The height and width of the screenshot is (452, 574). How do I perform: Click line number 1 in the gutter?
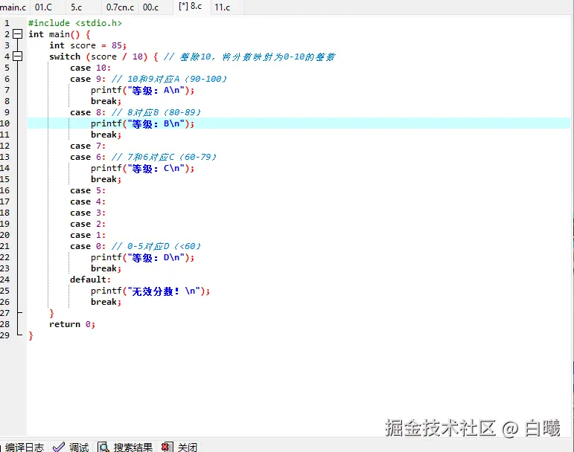[x=7, y=23]
